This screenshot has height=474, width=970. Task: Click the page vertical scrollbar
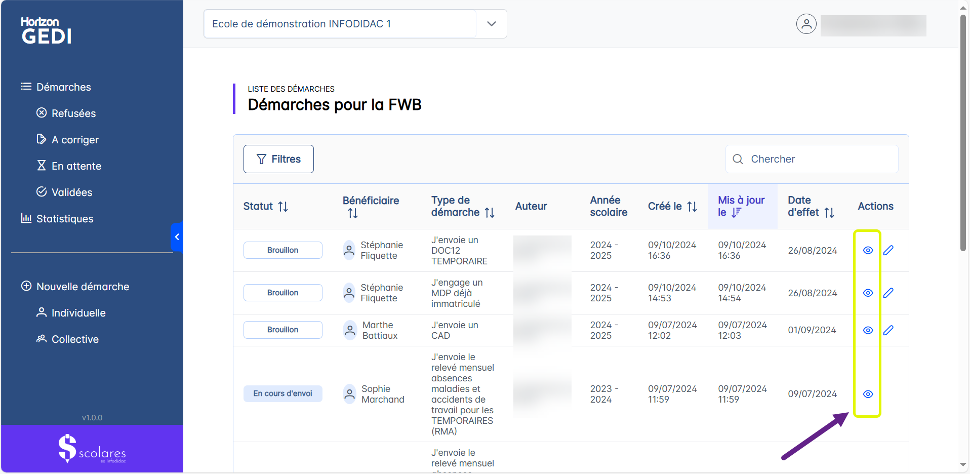pyautogui.click(x=963, y=133)
